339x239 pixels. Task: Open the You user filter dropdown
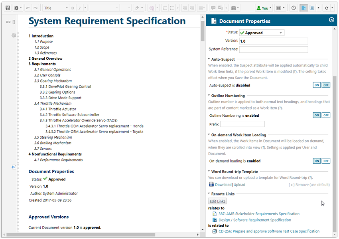click(264, 8)
